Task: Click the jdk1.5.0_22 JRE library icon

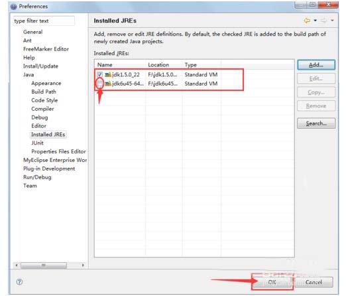Action: tap(108, 74)
